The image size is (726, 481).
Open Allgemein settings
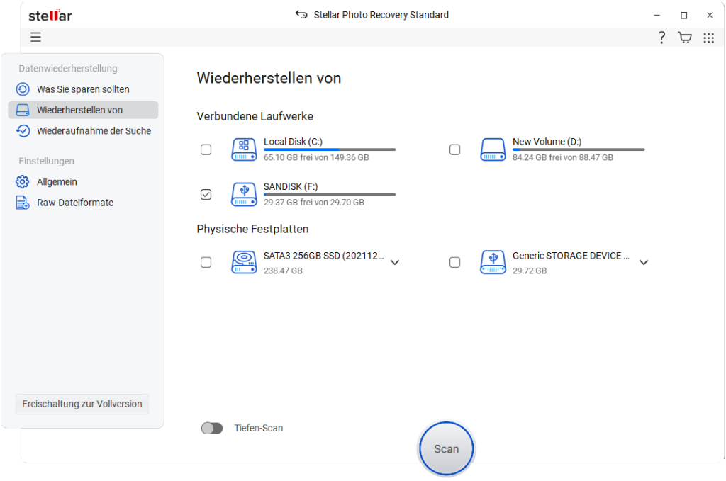coord(57,182)
